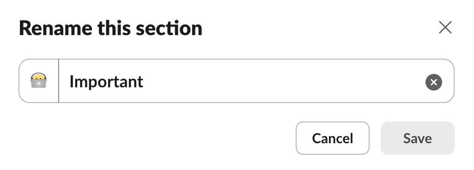This screenshot has height=170, width=474.
Task: Discard the rename with Cancel
Action: click(x=332, y=138)
